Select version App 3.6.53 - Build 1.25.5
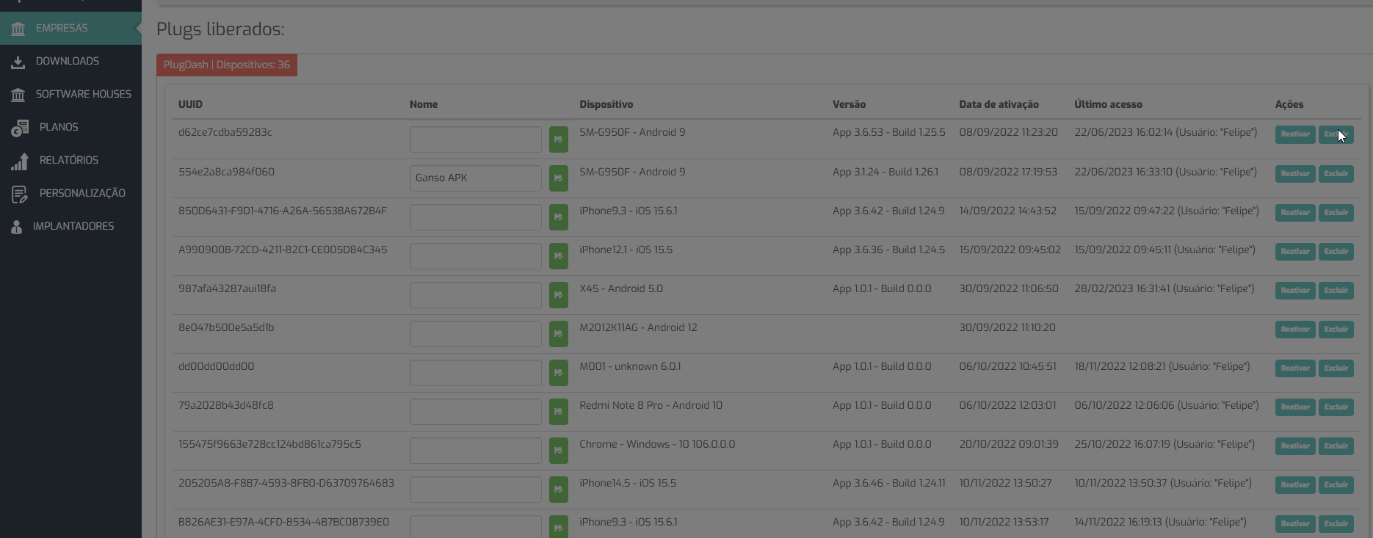The width and height of the screenshot is (1373, 538). click(x=889, y=132)
